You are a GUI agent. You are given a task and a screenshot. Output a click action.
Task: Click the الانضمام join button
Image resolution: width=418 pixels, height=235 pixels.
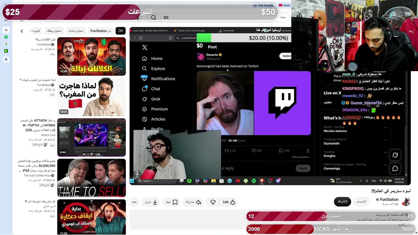(x=361, y=202)
